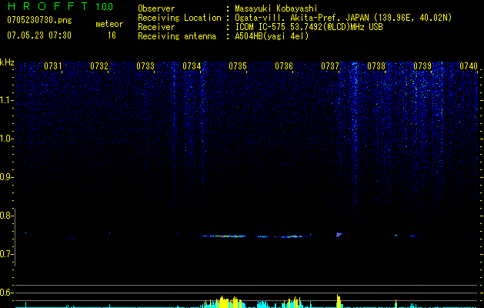484x308 pixels.
Task: Click the 1.0 kHz axis label
Action: (x=7, y=139)
